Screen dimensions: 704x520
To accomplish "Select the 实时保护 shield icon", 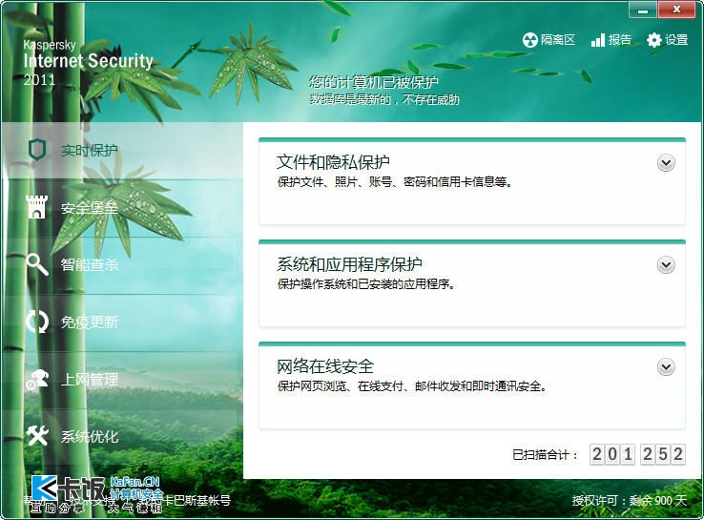I will 36,150.
